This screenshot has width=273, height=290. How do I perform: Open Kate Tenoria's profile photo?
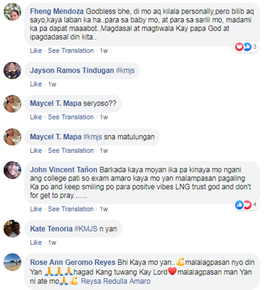pos(12,229)
